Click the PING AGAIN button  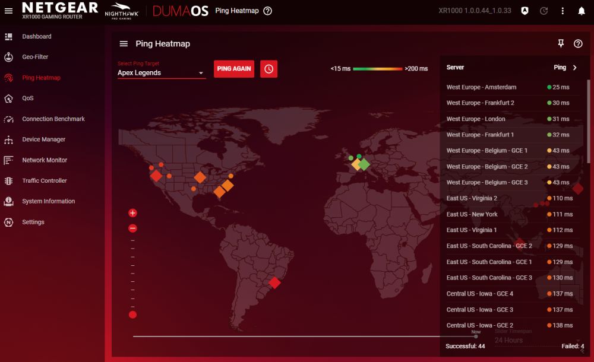tap(233, 69)
